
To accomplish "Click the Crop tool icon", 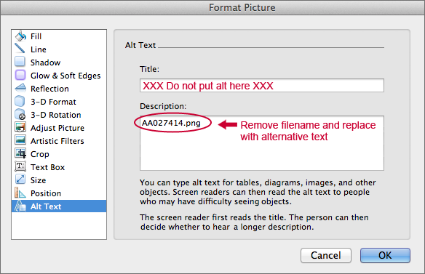I will (20, 153).
